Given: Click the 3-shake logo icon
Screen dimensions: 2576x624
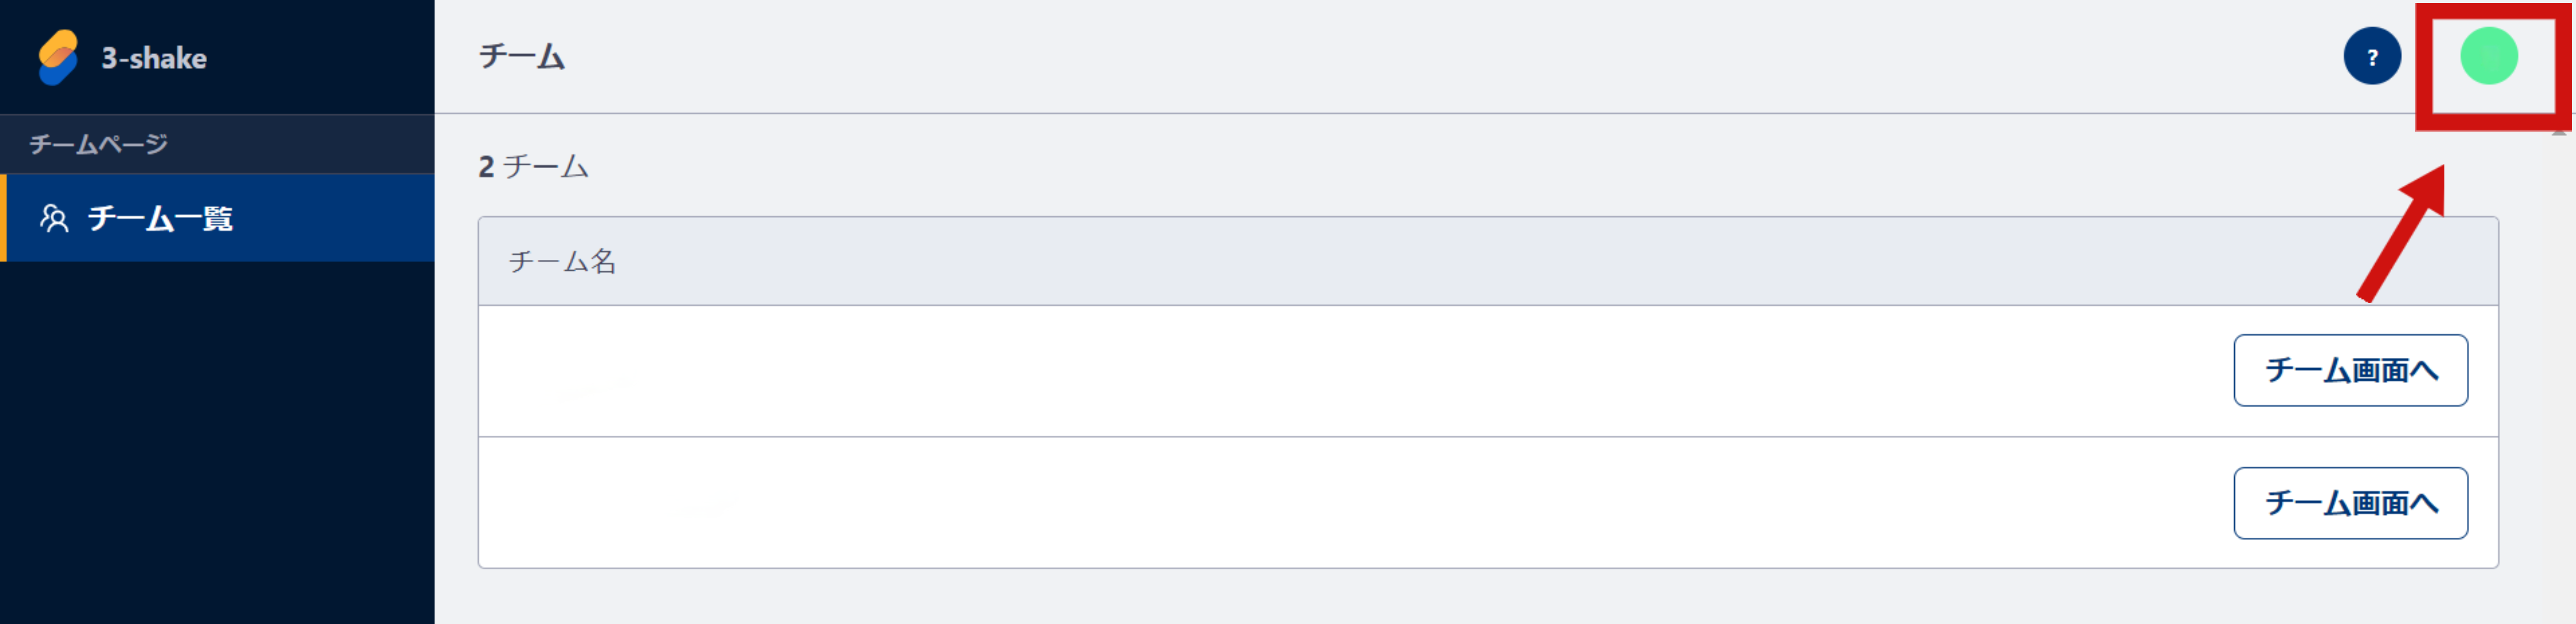Looking at the screenshot, I should tap(58, 57).
